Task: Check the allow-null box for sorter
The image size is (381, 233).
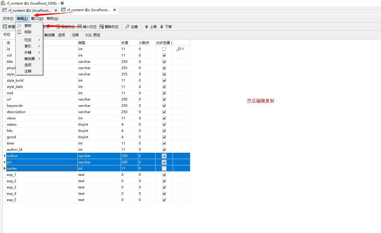Action: coord(164,168)
